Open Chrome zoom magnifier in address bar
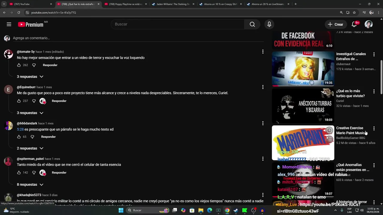The width and height of the screenshot is (383, 215). coord(341,13)
